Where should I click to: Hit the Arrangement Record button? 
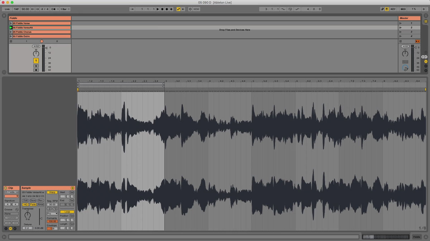(x=167, y=9)
